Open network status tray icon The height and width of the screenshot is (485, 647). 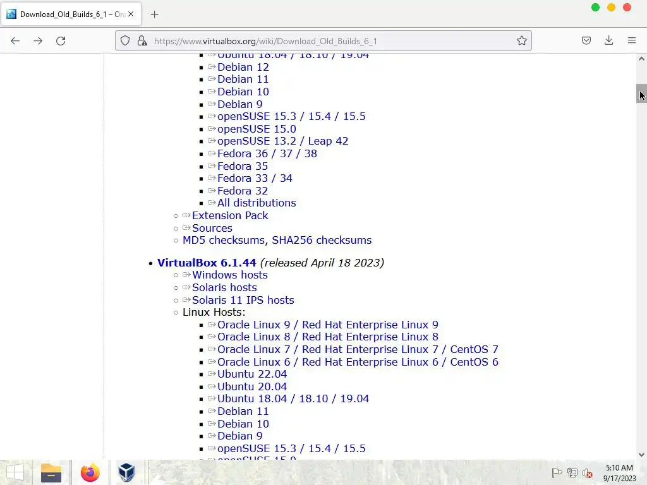pyautogui.click(x=572, y=473)
